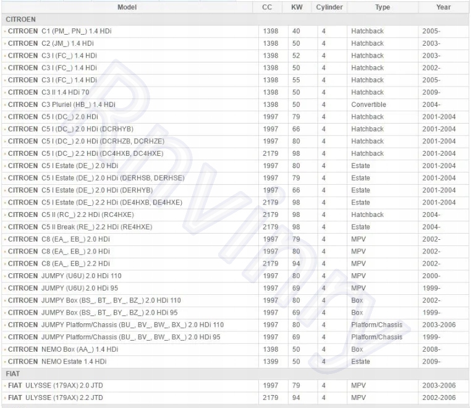The image size is (471, 408).
Task: Click KW value 55 in C3 I row
Action: pyautogui.click(x=296, y=80)
